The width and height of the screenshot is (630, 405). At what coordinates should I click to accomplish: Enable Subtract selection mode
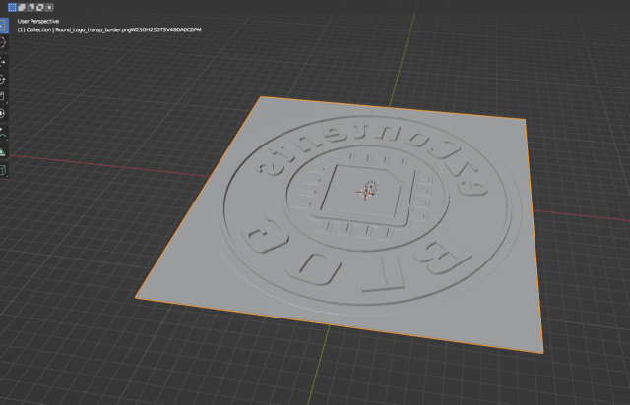click(x=30, y=7)
